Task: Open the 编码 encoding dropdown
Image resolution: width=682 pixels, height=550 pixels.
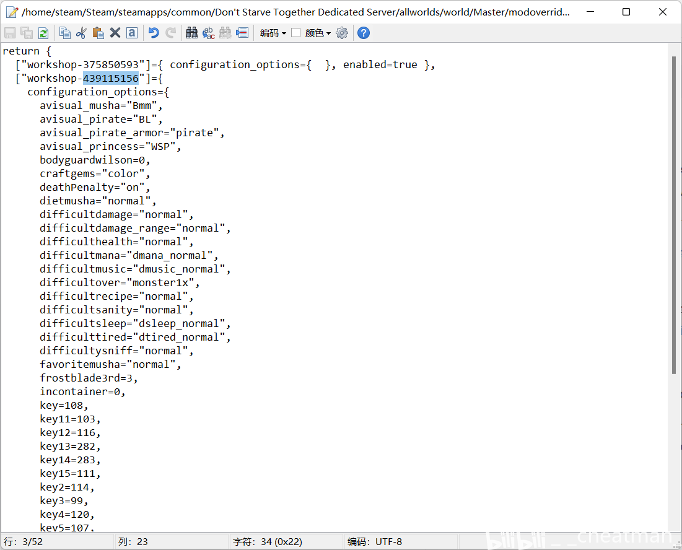Action: (x=273, y=33)
